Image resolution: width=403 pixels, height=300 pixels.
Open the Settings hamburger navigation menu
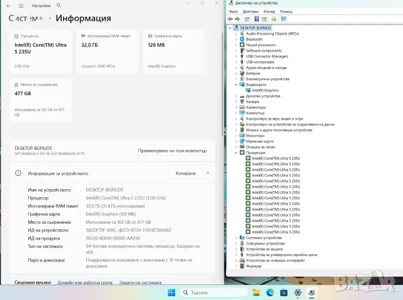tap(21, 6)
